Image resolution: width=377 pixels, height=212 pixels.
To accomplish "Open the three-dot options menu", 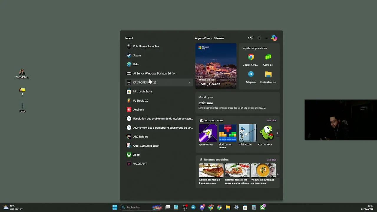I will (x=267, y=38).
